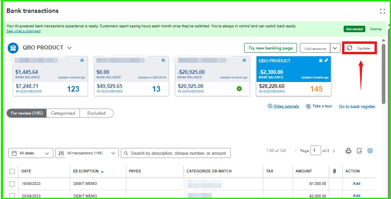The height and width of the screenshot is (199, 391).
Task: Go to next page arrow
Action: (334, 151)
